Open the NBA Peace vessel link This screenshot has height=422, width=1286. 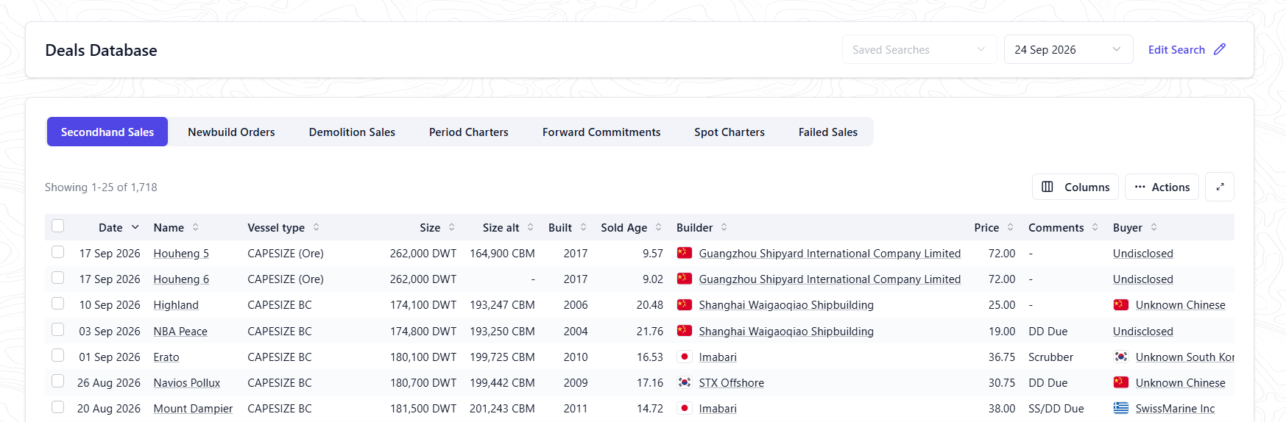(180, 331)
